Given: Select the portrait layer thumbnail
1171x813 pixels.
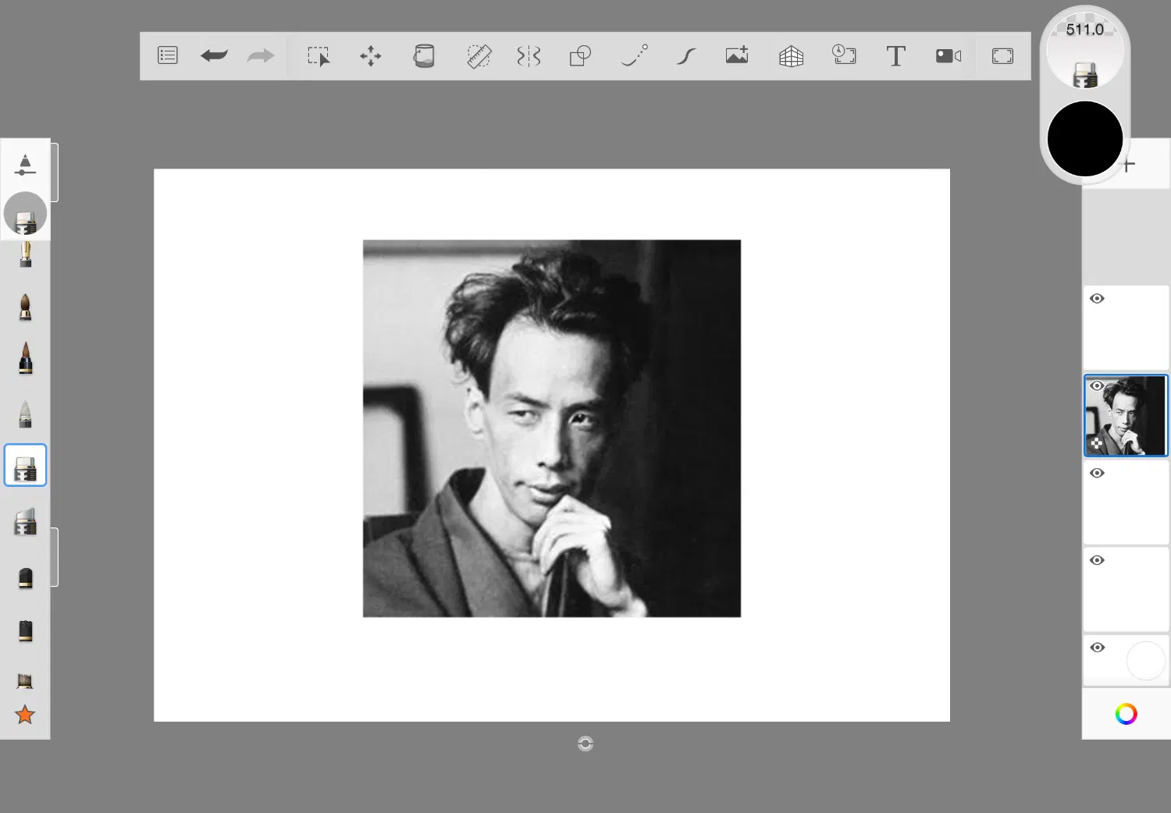Looking at the screenshot, I should point(1126,415).
